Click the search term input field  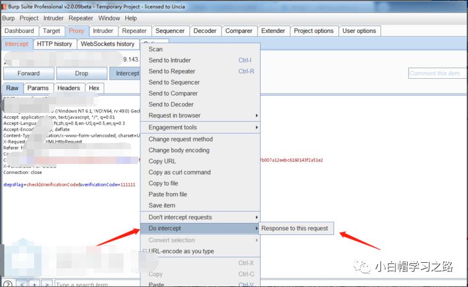point(97,285)
